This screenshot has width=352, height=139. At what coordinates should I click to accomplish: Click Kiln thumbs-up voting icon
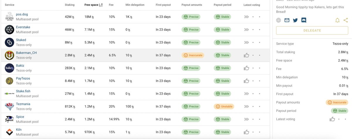click(246, 132)
